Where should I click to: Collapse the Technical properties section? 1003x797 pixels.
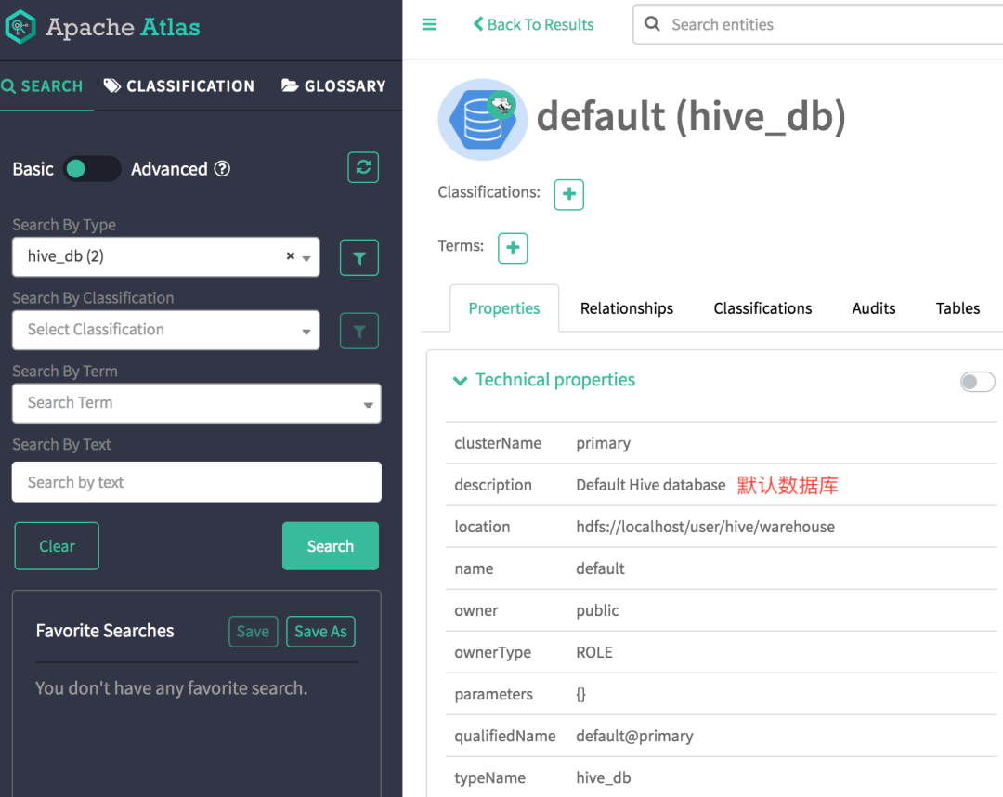pyautogui.click(x=460, y=381)
